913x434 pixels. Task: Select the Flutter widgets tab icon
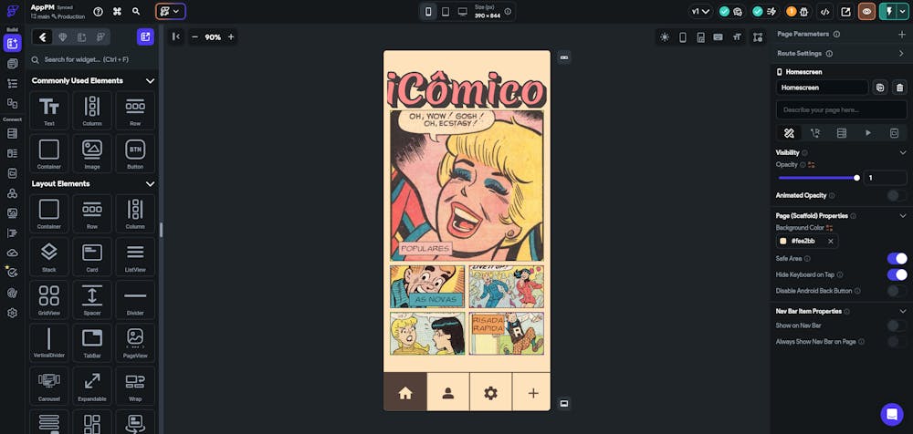tap(43, 36)
